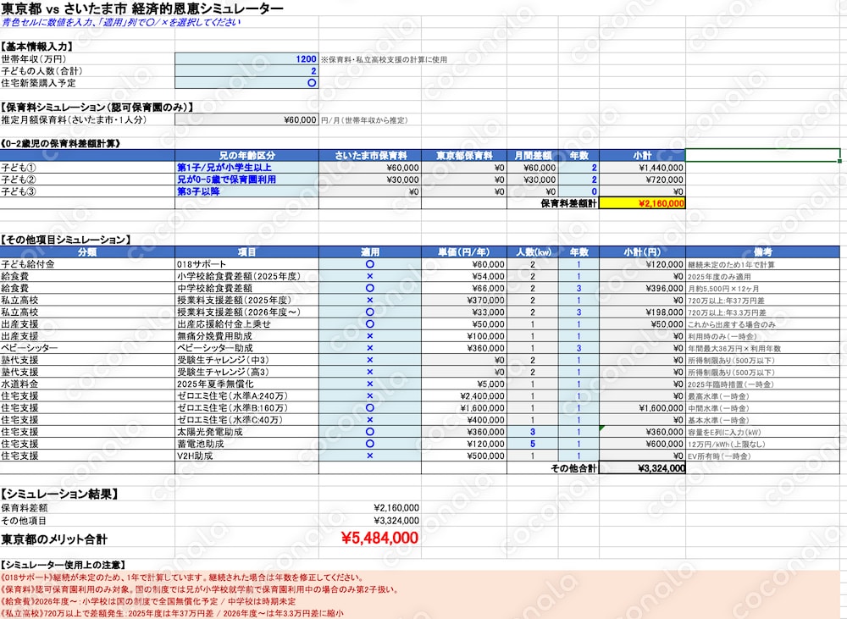This screenshot has height=619, width=847.
Task: Toggle the 適用 cell for 太陽光発電助成
Action: point(370,432)
